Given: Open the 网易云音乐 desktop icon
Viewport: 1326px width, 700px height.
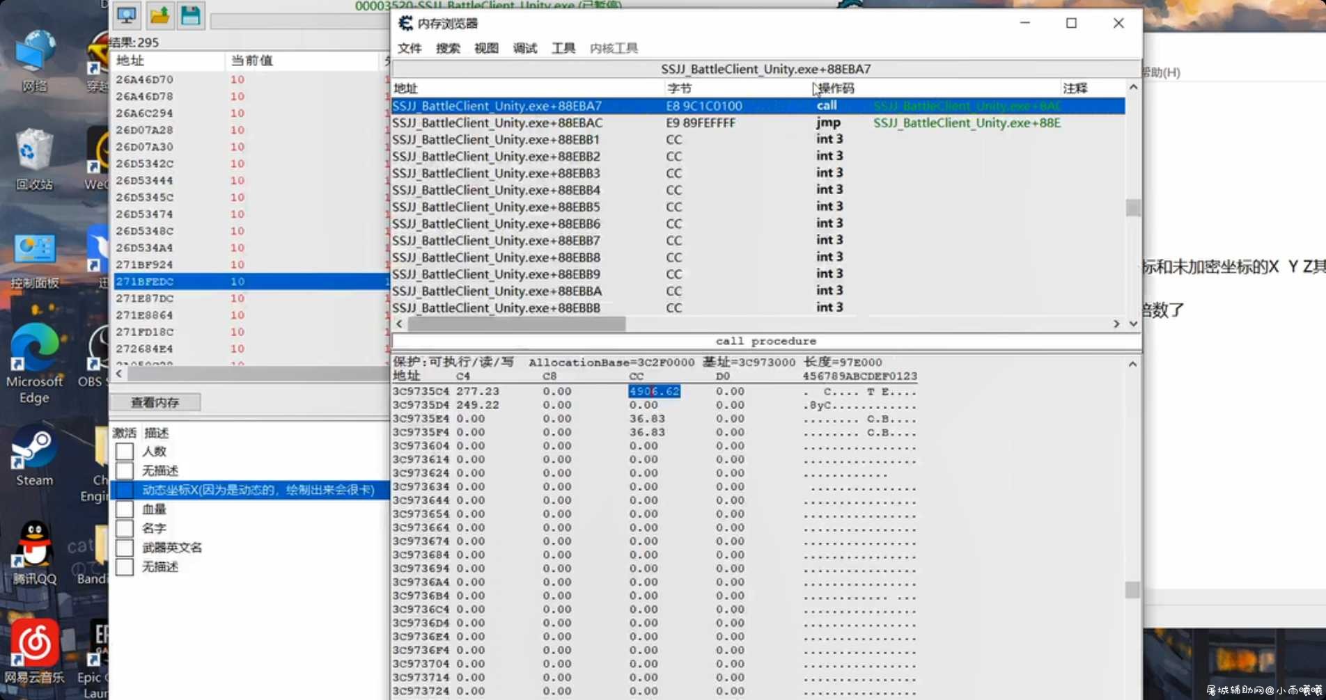Looking at the screenshot, I should click(34, 651).
